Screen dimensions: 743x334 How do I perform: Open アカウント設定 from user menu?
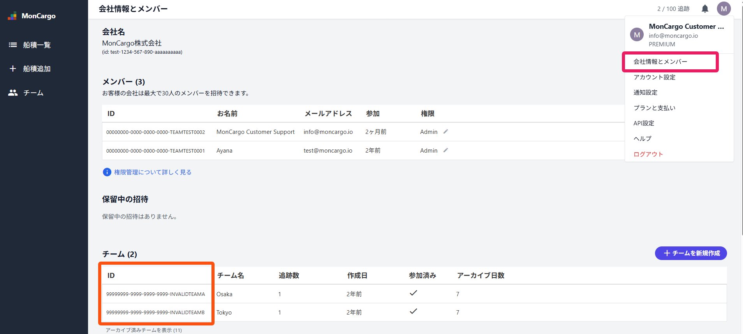coord(654,77)
